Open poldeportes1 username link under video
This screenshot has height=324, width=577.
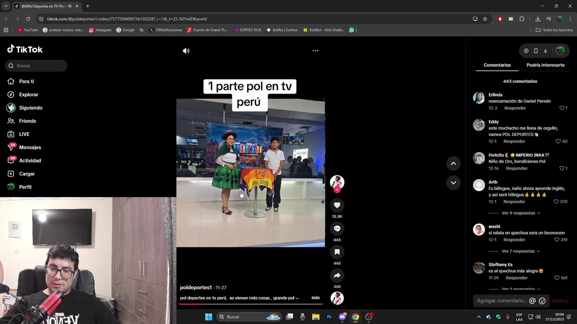click(x=196, y=288)
